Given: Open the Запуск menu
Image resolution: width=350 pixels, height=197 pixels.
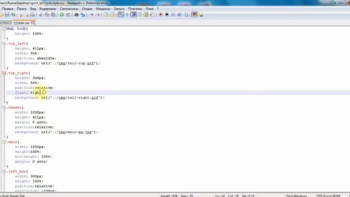Looking at the screenshot, I should tap(119, 9).
